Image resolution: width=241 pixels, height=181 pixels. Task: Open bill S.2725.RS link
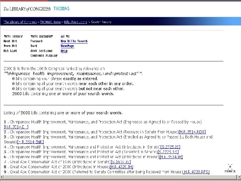point(168,152)
